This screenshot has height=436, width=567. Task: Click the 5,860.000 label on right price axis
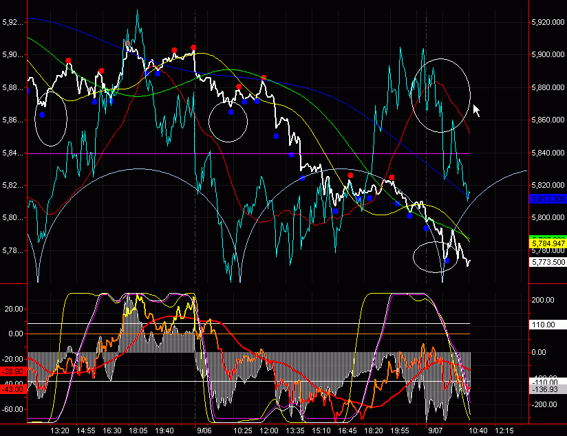pyautogui.click(x=548, y=120)
